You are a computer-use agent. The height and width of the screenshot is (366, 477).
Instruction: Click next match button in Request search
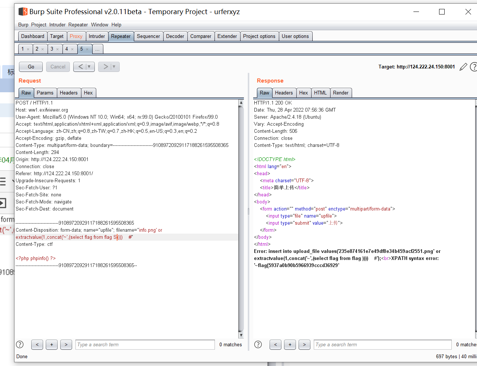coord(66,344)
